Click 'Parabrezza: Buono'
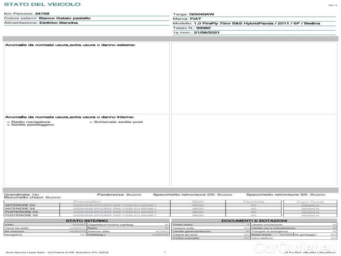The width and height of the screenshot is (341, 256). coord(119,195)
